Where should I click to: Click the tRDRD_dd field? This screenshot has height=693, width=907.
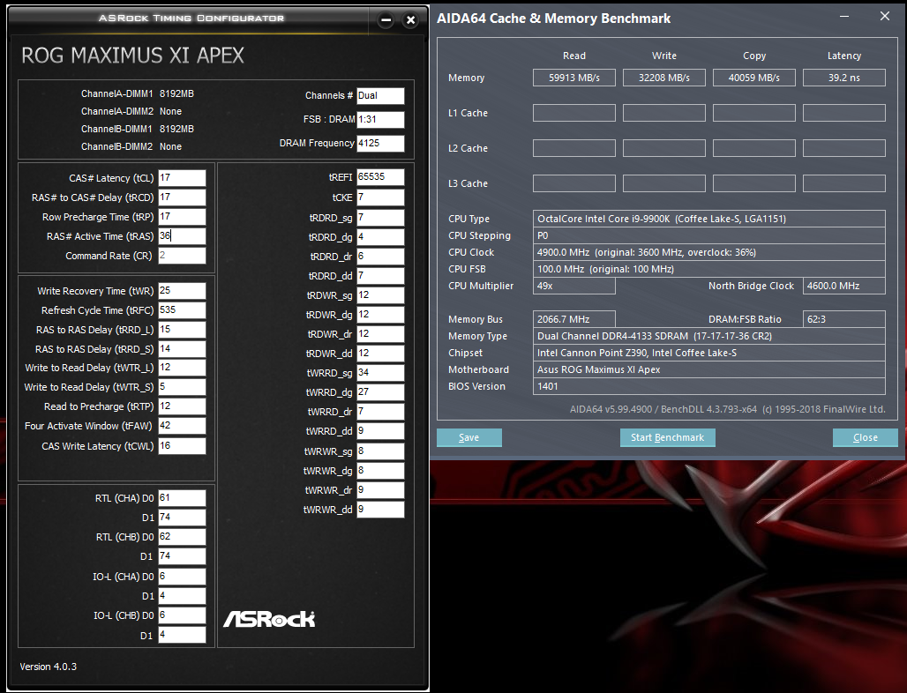pos(380,276)
